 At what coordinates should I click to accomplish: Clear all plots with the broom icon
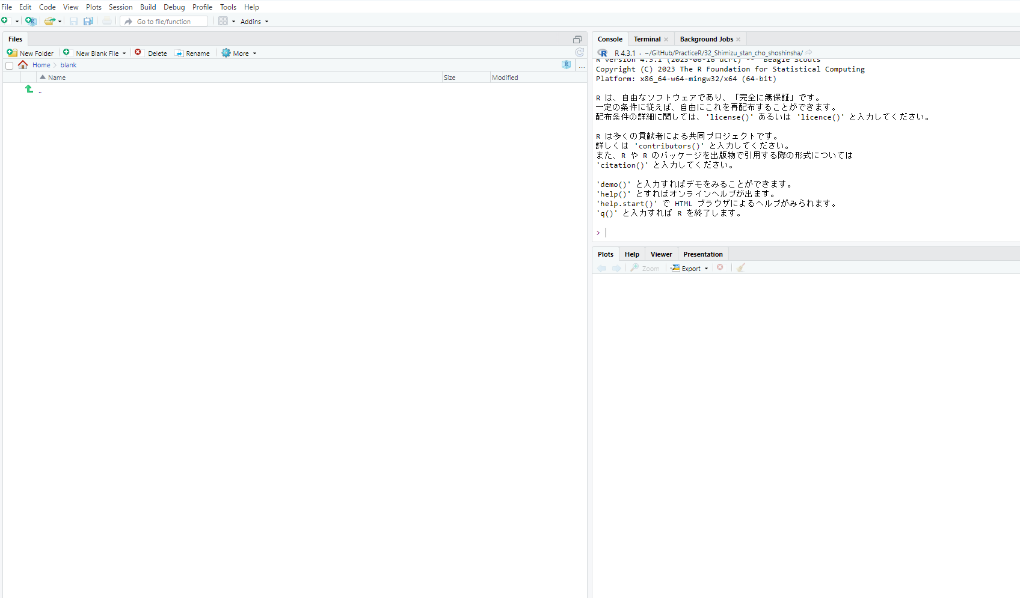740,267
